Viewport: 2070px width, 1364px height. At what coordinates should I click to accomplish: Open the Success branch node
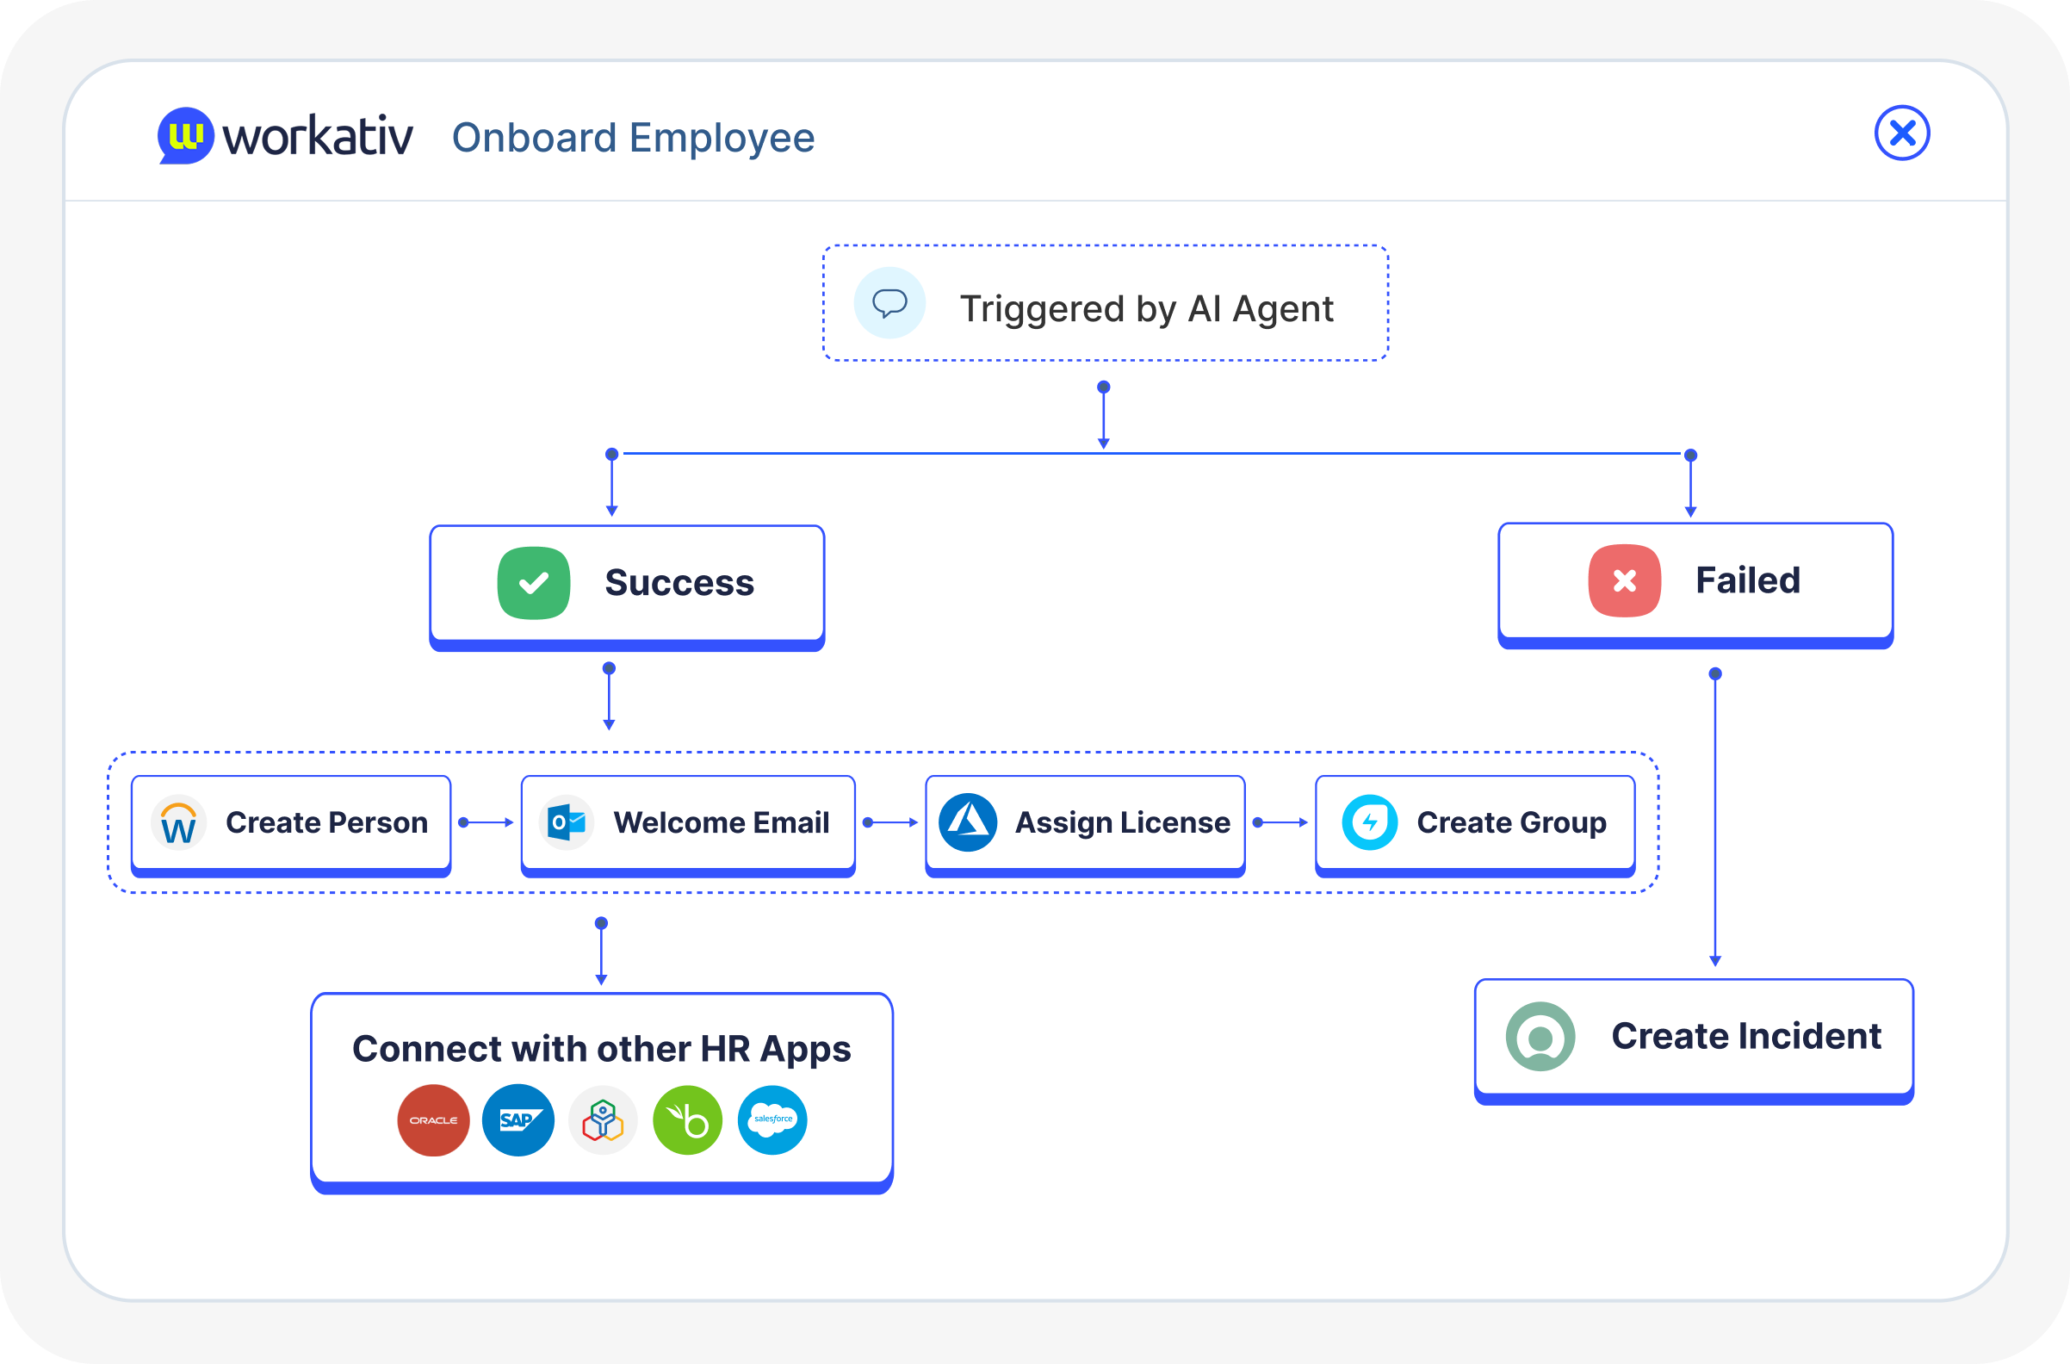click(x=626, y=583)
